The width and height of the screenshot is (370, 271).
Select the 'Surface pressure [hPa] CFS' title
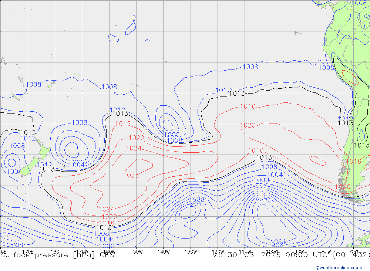click(x=57, y=255)
